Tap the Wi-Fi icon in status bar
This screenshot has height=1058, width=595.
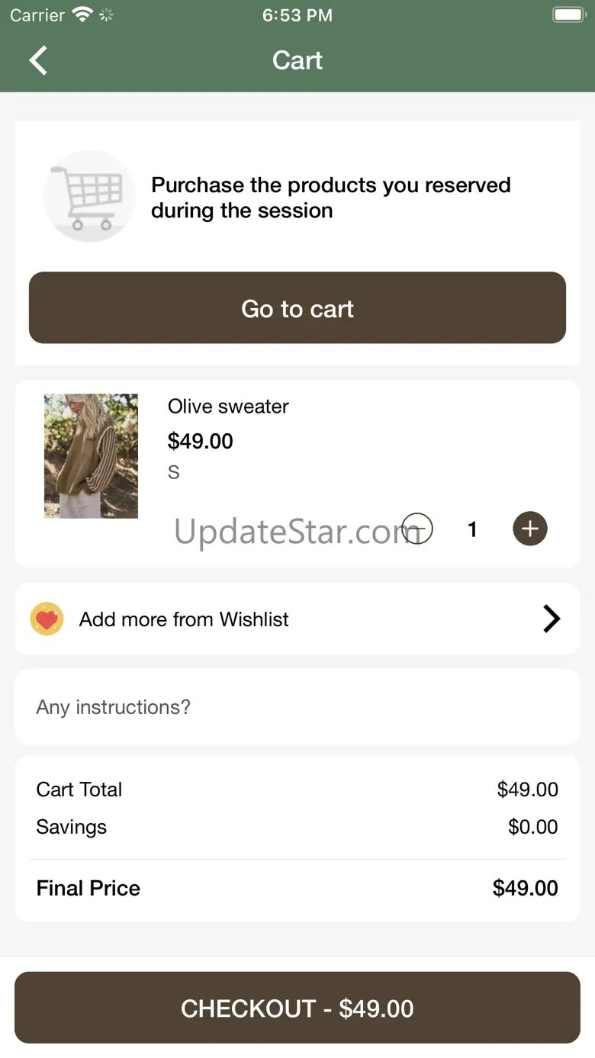coord(82,14)
